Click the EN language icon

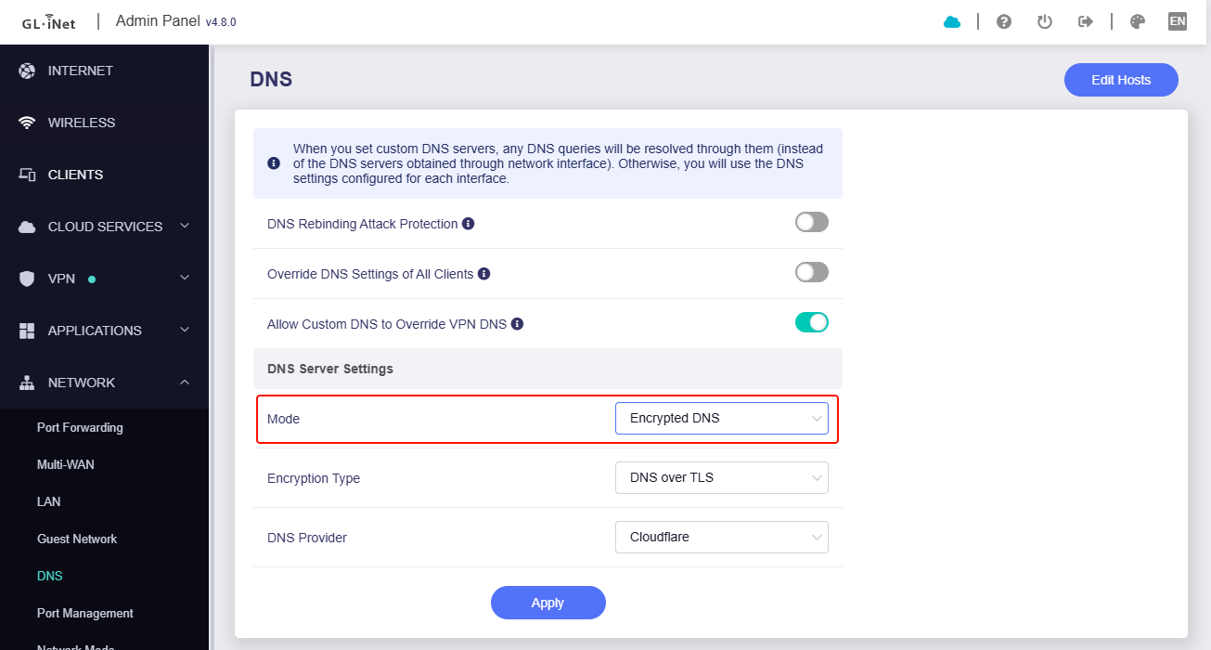click(x=1177, y=21)
